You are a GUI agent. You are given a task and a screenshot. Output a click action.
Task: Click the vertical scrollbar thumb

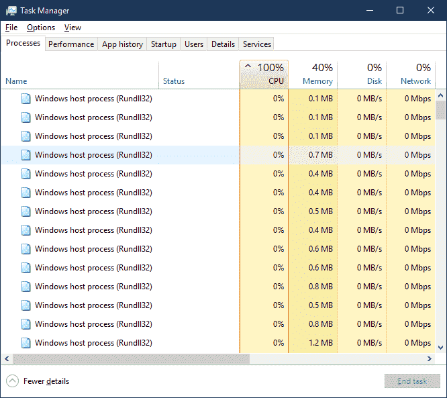tap(441, 110)
